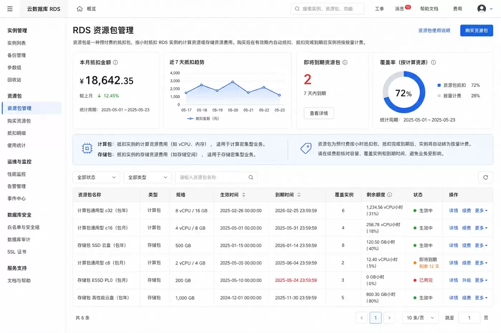Expand 更多 for 存储包 SSD 云盘 row
The width and height of the screenshot is (501, 333).
pos(481,246)
